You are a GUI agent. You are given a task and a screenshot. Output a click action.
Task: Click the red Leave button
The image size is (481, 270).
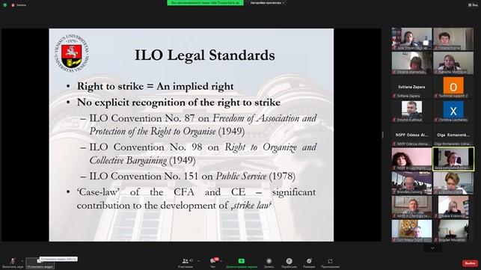coord(470,263)
